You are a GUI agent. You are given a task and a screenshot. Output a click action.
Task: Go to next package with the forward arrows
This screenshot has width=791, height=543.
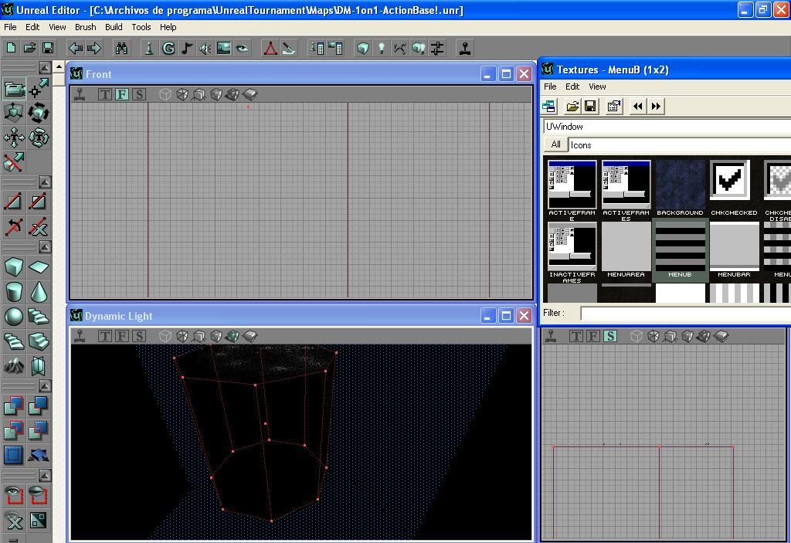coord(654,107)
